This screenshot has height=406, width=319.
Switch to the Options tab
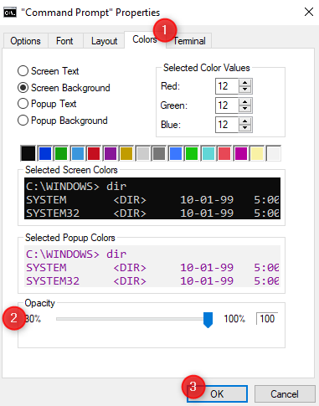(x=25, y=41)
